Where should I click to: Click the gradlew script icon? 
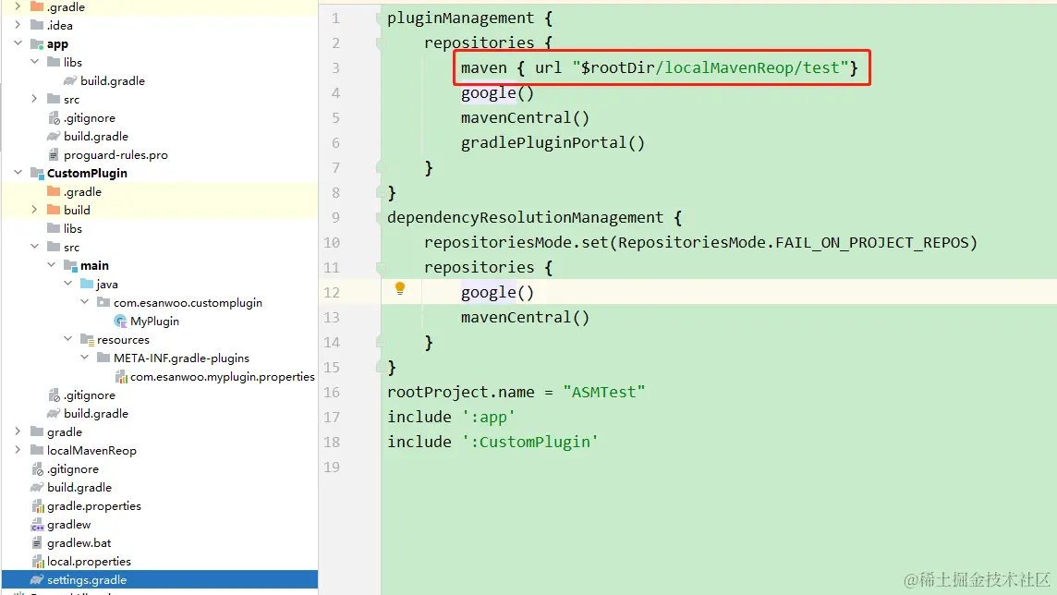point(37,525)
